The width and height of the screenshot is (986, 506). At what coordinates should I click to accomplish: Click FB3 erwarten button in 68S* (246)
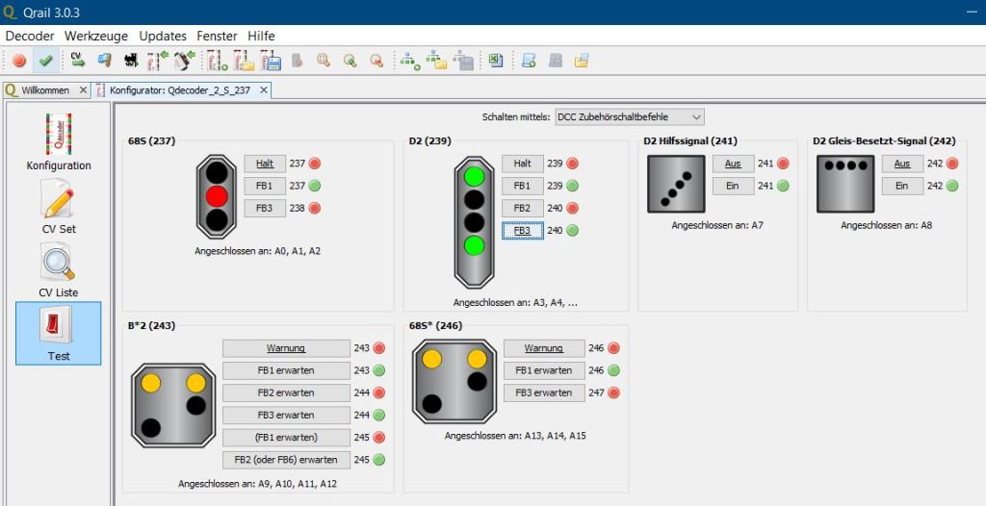click(x=544, y=392)
